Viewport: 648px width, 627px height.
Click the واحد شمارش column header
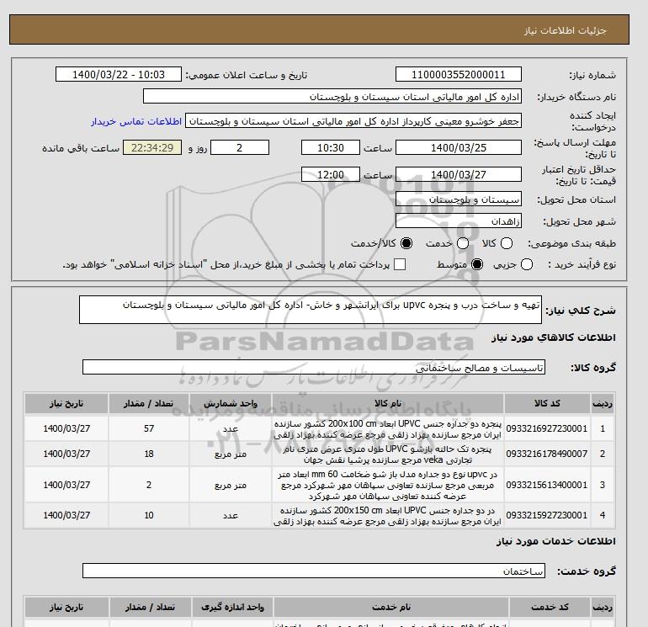(x=231, y=404)
